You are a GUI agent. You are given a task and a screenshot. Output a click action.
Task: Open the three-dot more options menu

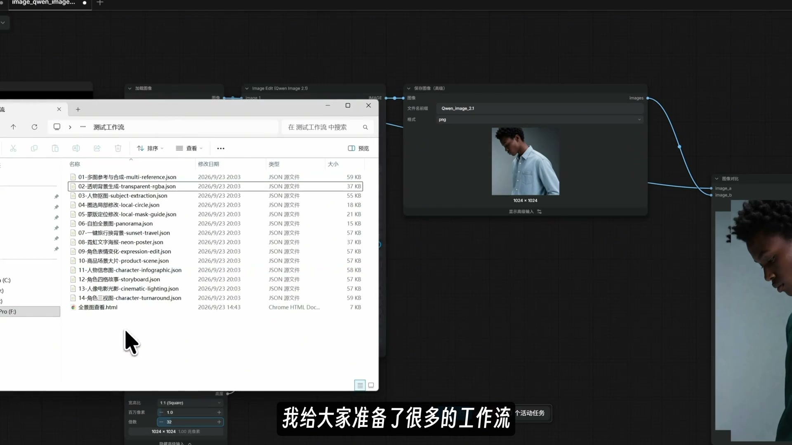pyautogui.click(x=221, y=148)
